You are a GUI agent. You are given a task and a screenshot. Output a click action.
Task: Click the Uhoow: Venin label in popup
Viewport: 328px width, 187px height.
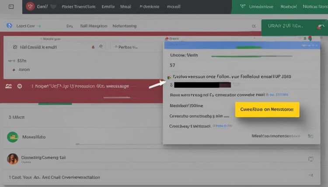pyautogui.click(x=184, y=55)
